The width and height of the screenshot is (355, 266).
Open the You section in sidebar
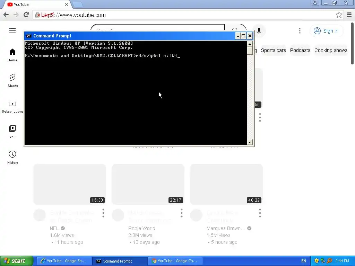tap(12, 132)
